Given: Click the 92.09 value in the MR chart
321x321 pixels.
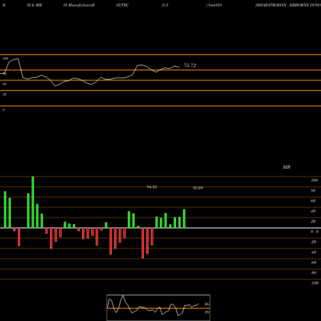Looking at the screenshot, I should [x=198, y=188].
